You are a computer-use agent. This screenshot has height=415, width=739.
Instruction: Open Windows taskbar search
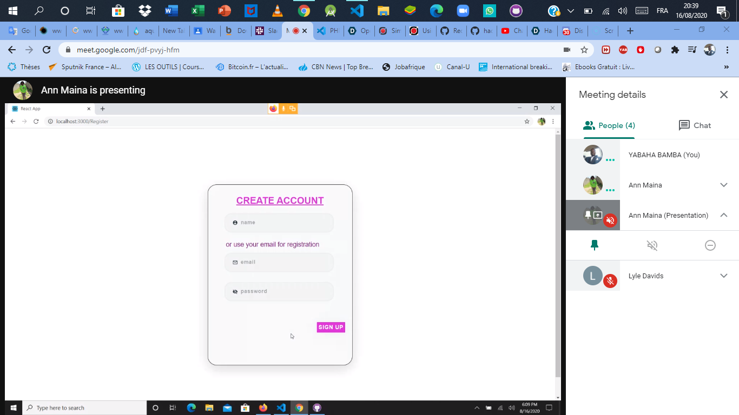(39, 10)
